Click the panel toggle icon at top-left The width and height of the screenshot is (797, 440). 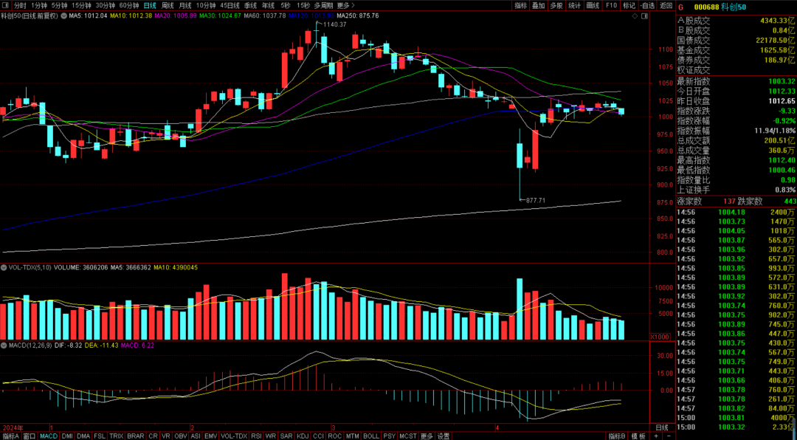tap(6, 5)
